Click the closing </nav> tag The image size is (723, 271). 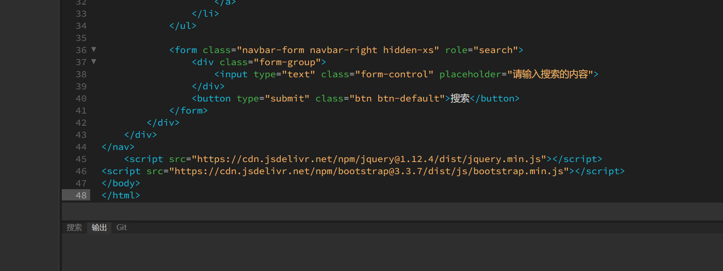118,147
